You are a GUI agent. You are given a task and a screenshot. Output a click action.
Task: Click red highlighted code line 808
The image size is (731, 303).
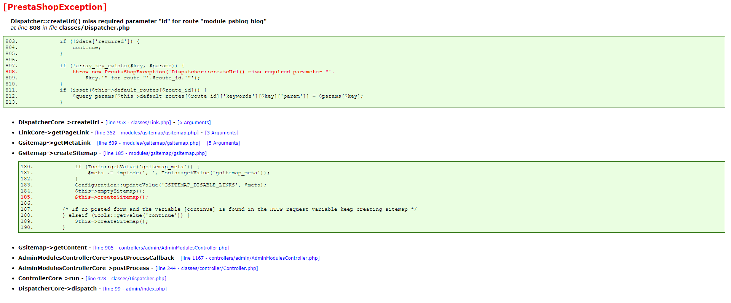tap(204, 72)
